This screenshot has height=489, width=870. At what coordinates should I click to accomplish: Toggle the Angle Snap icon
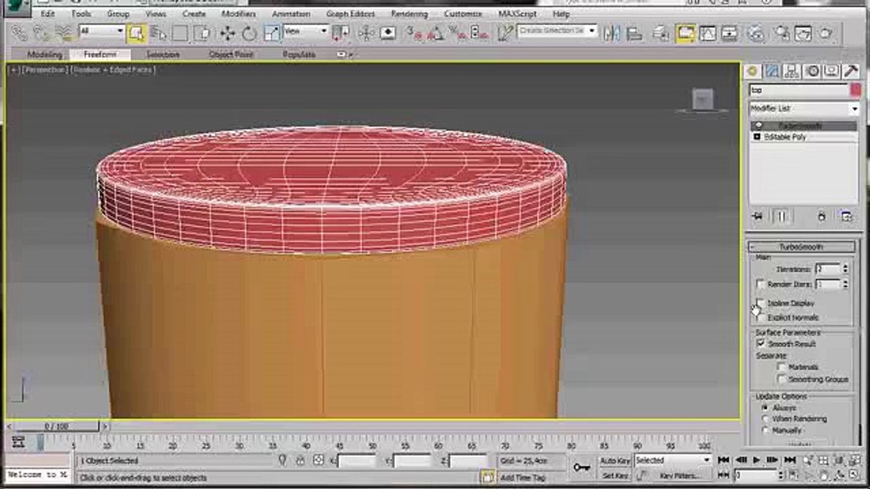click(436, 33)
